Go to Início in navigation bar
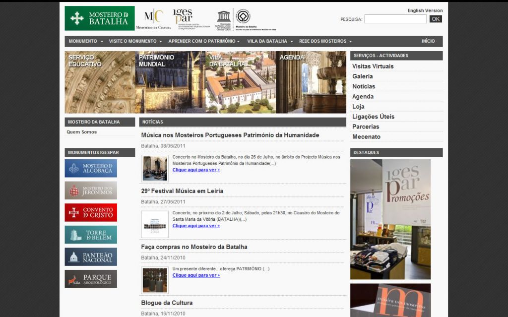 click(x=428, y=41)
